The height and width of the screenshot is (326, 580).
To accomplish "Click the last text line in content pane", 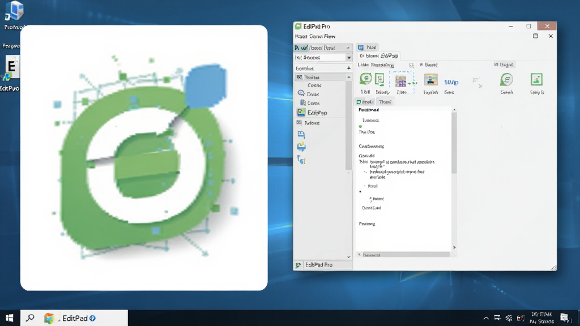I will coord(367,224).
